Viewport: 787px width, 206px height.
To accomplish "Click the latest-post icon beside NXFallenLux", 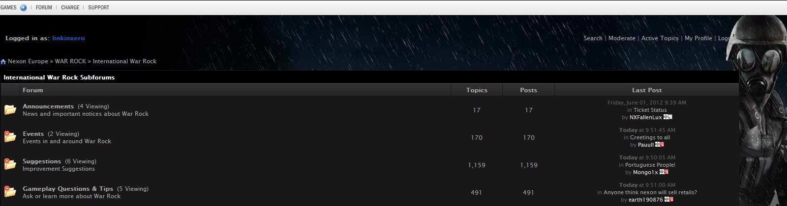I will (x=667, y=117).
